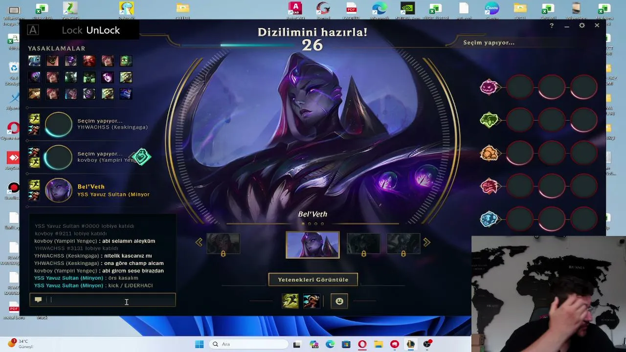This screenshot has width=626, height=352.
Task: Select kovboy's empty champion portrait circle
Action: 58,157
